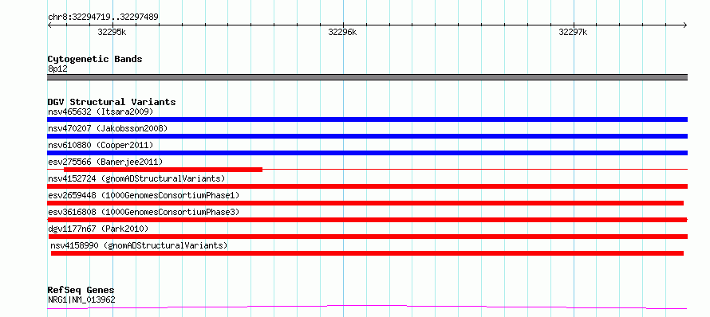Click the nsv465632 (Itsara2009) variant label

101,112
